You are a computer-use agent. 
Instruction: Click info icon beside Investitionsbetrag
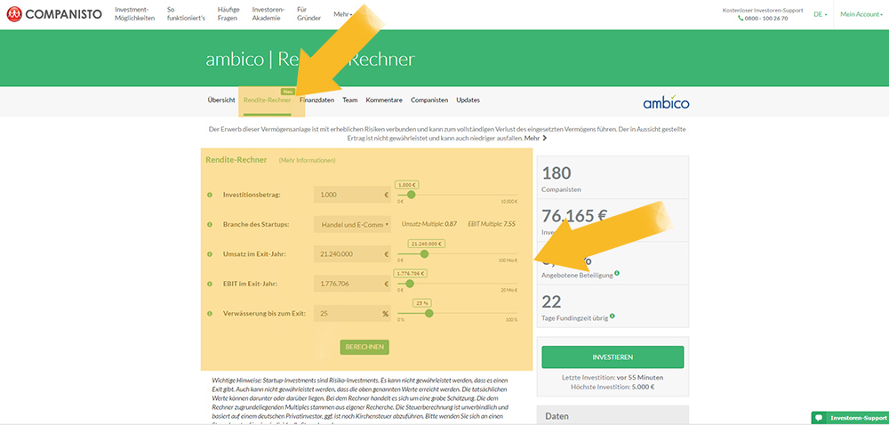tap(209, 195)
